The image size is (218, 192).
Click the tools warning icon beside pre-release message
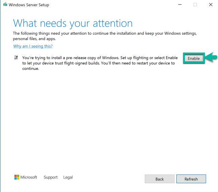coord(16,58)
